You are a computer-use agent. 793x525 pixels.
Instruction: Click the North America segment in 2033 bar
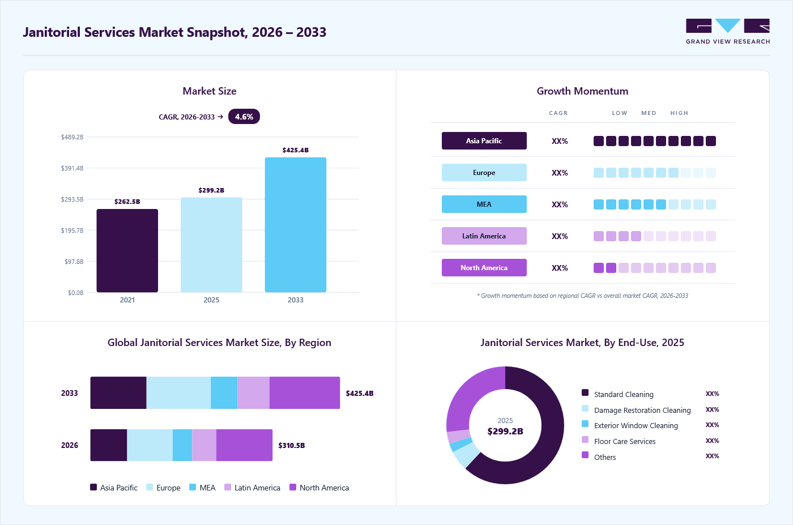tap(305, 393)
